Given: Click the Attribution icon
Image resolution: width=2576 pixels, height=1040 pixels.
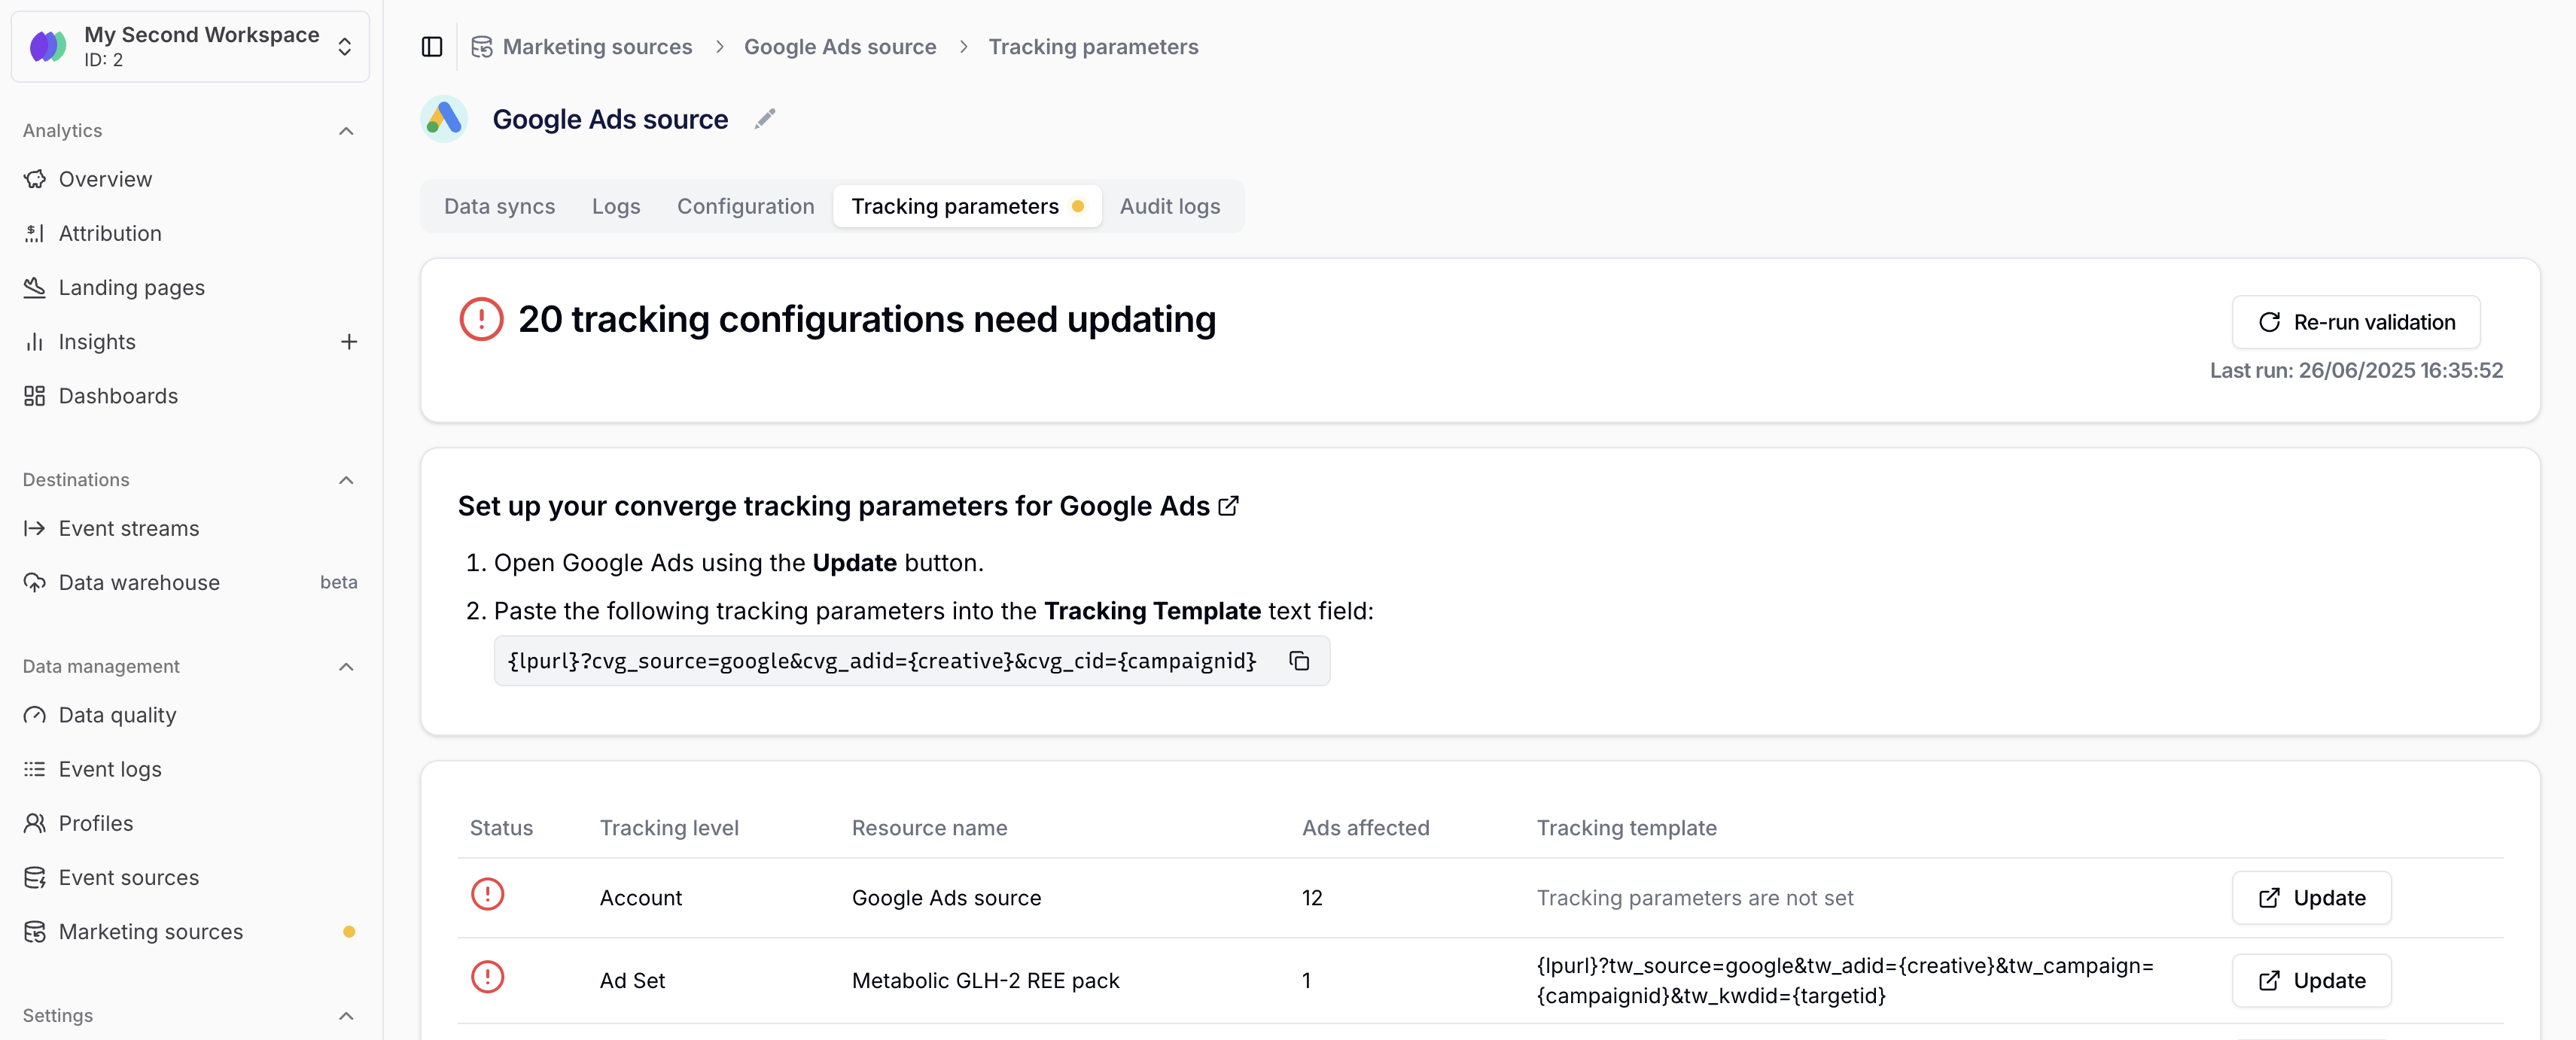Looking at the screenshot, I should [x=35, y=233].
